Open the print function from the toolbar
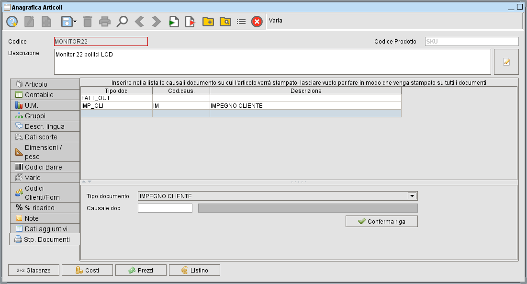The width and height of the screenshot is (527, 284). pos(106,21)
